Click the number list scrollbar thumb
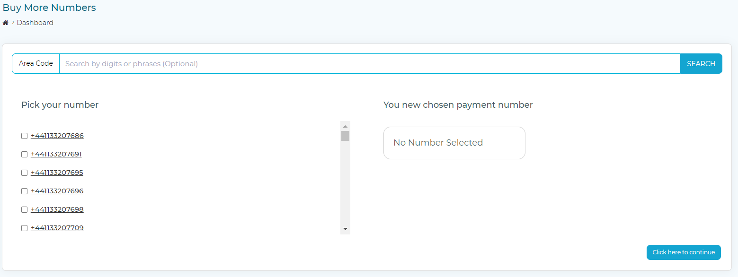This screenshot has width=738, height=277. click(345, 136)
